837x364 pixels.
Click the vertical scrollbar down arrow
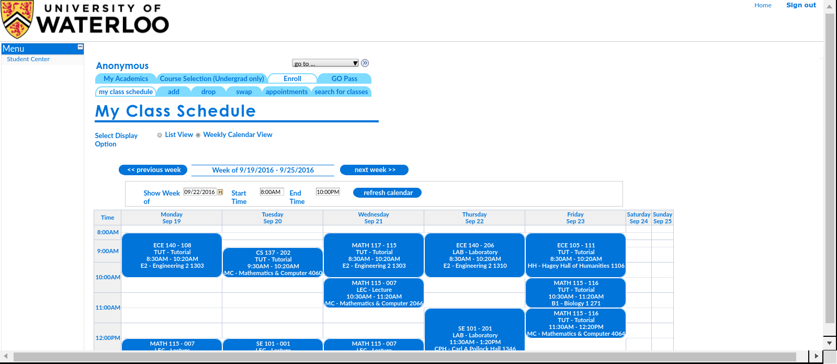[830, 343]
